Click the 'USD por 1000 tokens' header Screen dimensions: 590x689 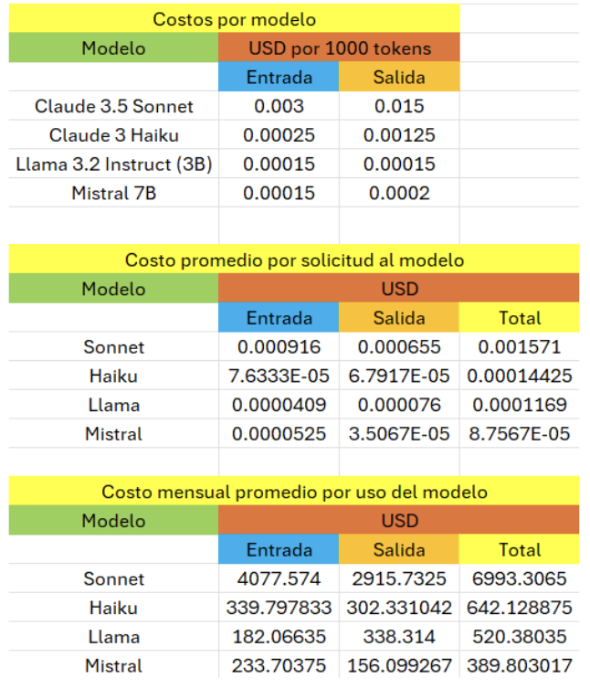(x=339, y=48)
